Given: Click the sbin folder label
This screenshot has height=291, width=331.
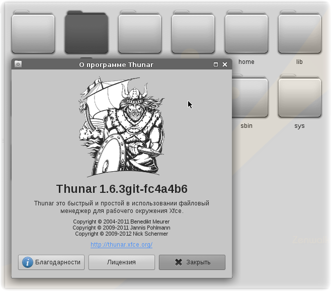Looking at the screenshot, I should click(246, 126).
